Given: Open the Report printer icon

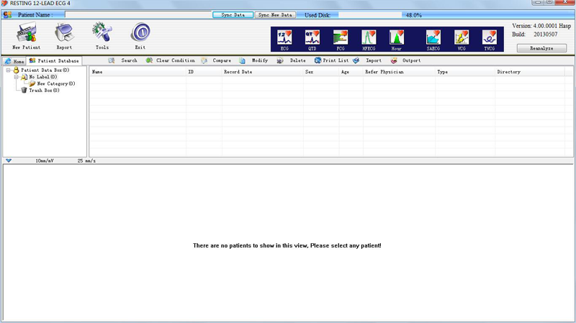Looking at the screenshot, I should pos(64,33).
